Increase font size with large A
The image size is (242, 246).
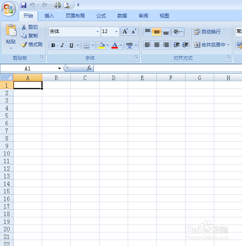pyautogui.click(x=125, y=31)
